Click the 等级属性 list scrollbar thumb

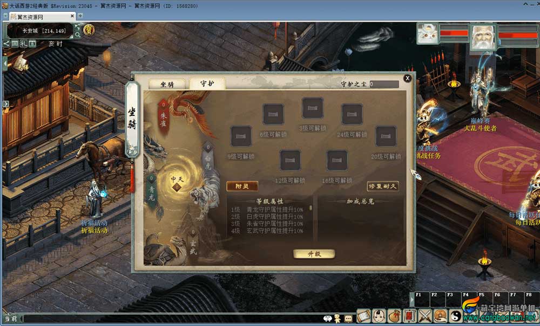click(x=310, y=208)
